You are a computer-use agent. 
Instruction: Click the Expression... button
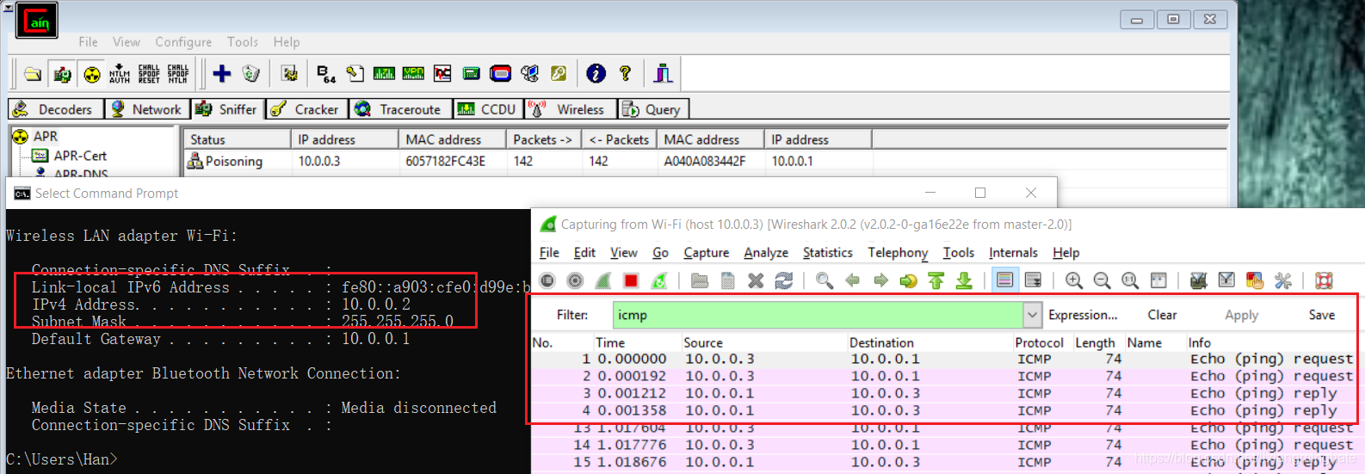point(1083,315)
